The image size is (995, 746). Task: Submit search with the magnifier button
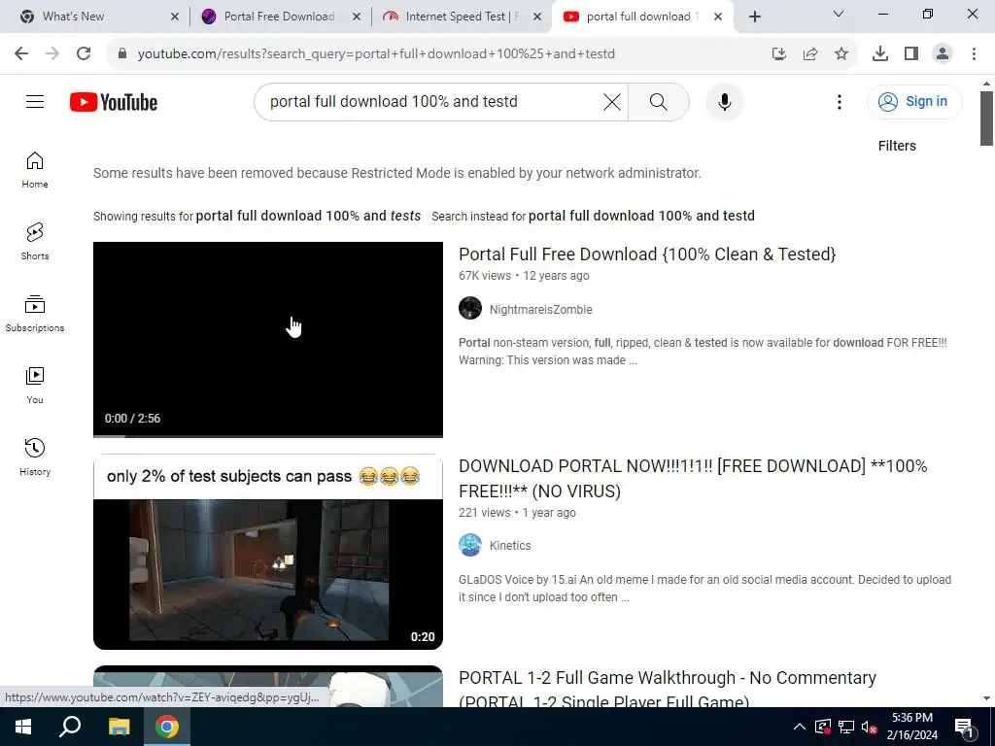[659, 101]
